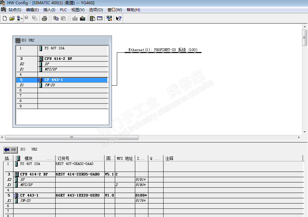Image resolution: width=308 pixels, height=217 pixels.
Task: Click order number 6ES7 414-2XK05-0AB0
Action: click(78, 174)
